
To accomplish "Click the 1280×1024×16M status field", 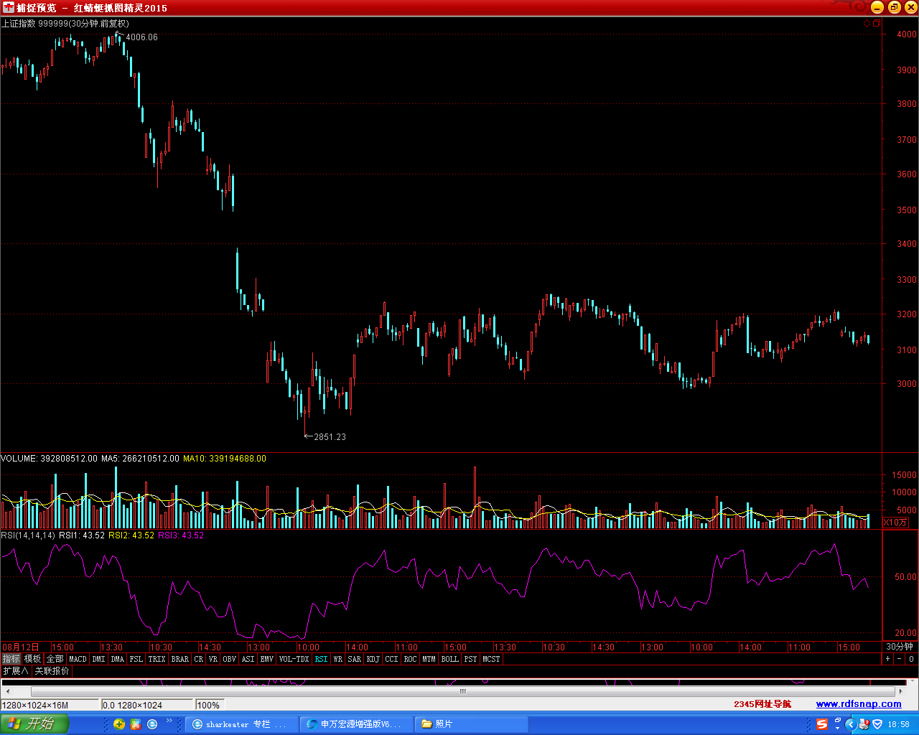I will point(49,706).
